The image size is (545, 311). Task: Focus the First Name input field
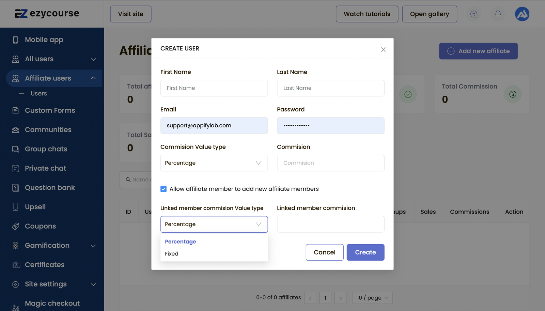pyautogui.click(x=214, y=88)
